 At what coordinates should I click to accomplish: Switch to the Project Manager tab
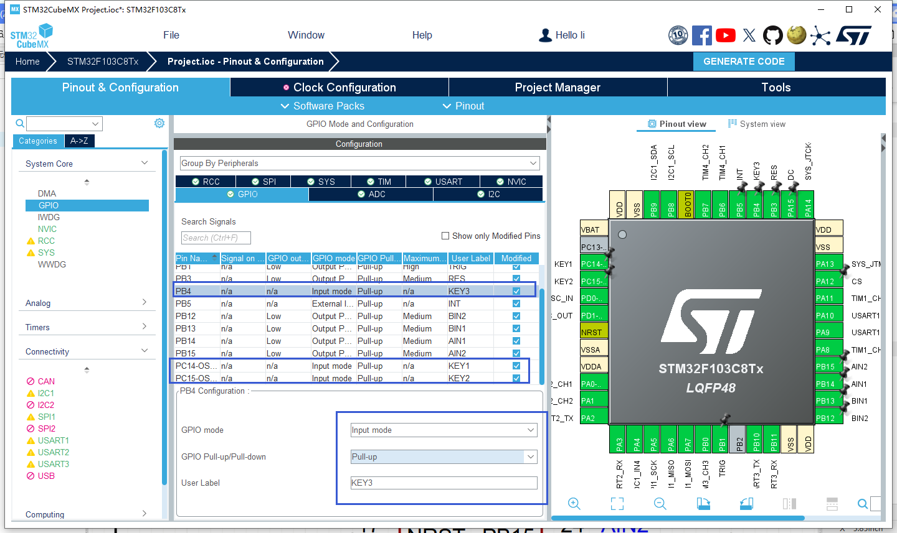pyautogui.click(x=558, y=87)
